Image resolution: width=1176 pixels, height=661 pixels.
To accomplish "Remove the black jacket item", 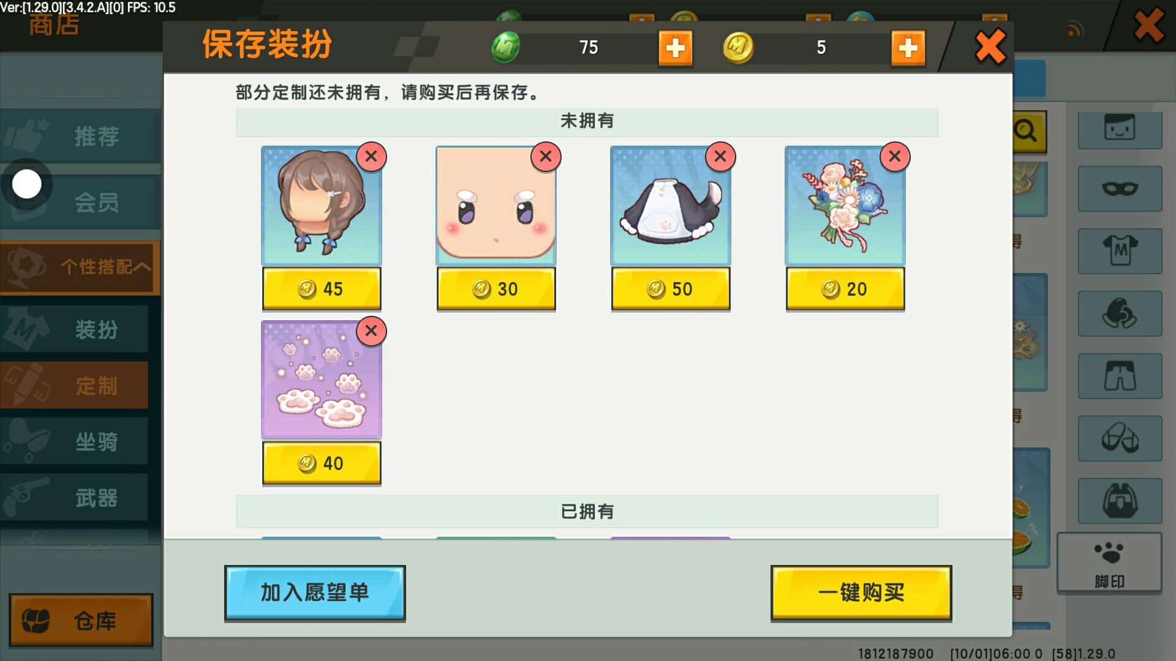I will 720,157.
